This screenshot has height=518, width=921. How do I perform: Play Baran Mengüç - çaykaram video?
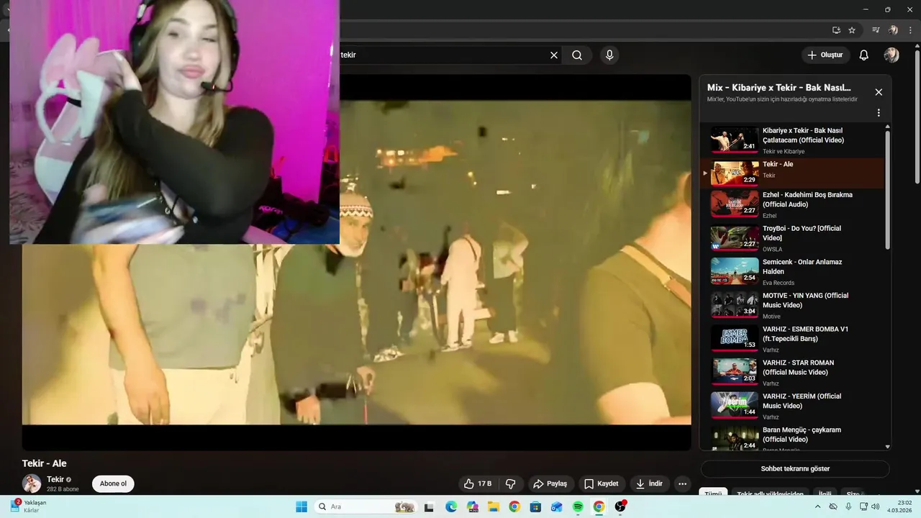point(791,438)
